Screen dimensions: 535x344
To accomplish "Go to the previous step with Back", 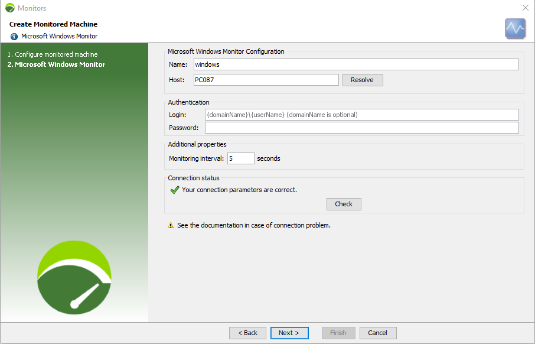I will click(247, 333).
